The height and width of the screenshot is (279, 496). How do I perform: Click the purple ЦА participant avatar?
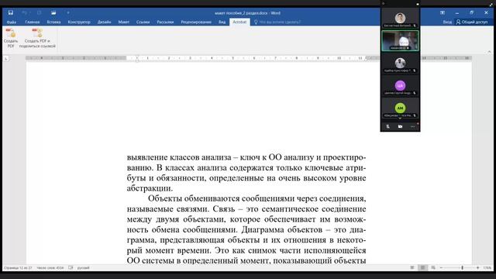pos(400,85)
